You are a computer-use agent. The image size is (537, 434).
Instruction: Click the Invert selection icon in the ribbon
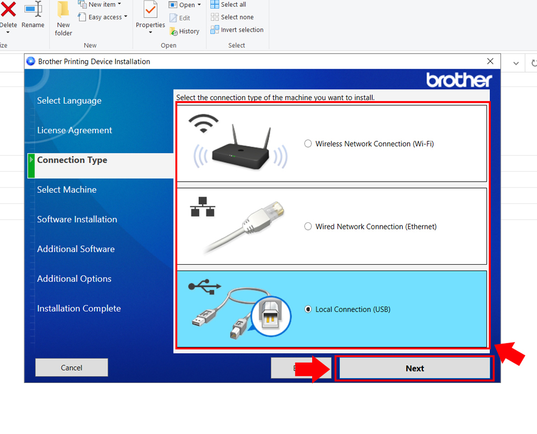[x=214, y=30]
